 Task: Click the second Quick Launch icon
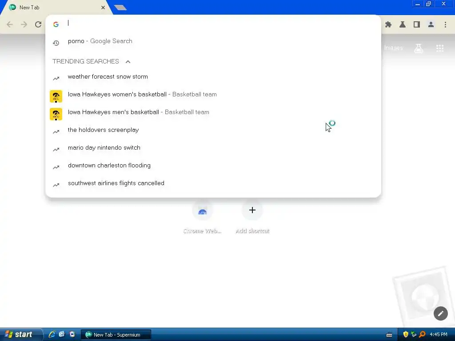point(62,334)
